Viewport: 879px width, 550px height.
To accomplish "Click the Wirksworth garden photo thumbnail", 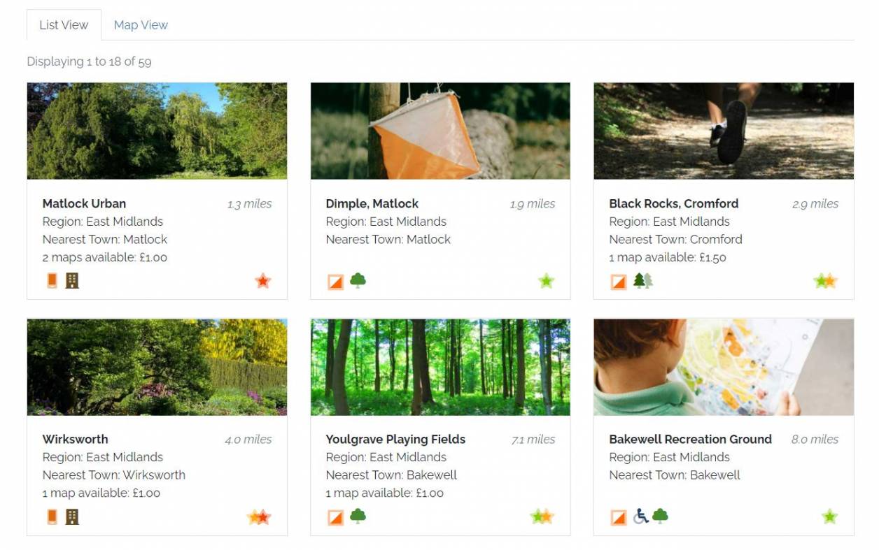I will (x=157, y=368).
